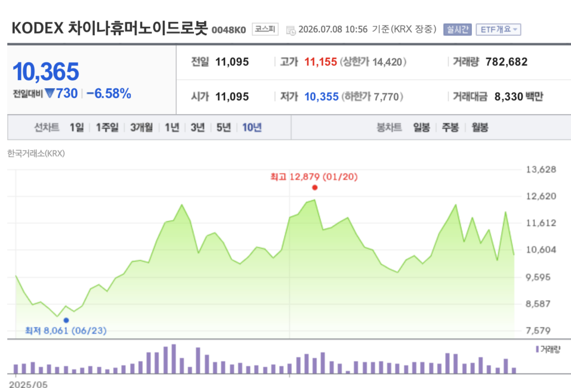Open the 일봉 candlestick chart

[422, 128]
